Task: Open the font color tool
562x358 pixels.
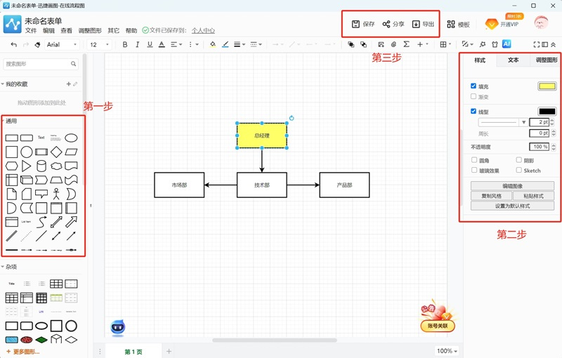Action: (x=162, y=44)
